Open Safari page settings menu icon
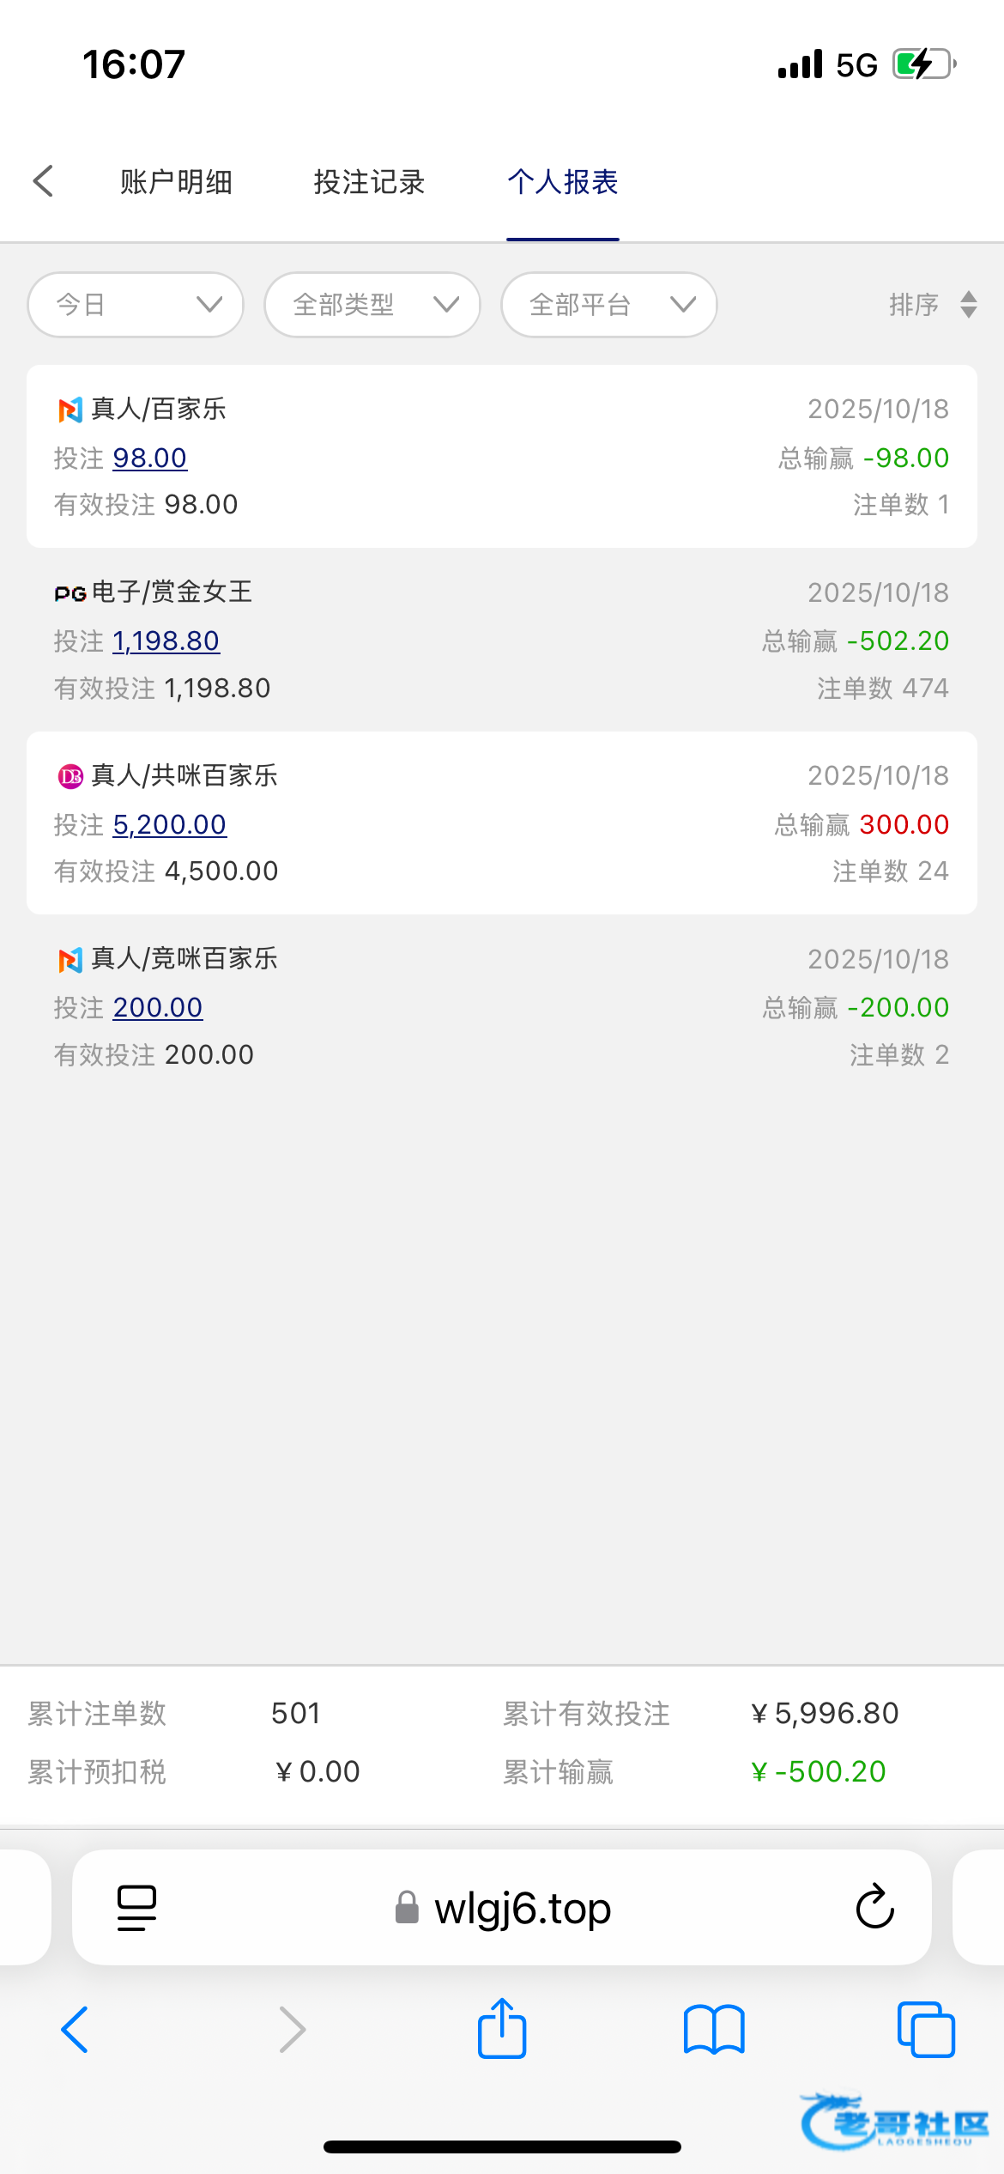This screenshot has height=2174, width=1004. click(x=136, y=1907)
